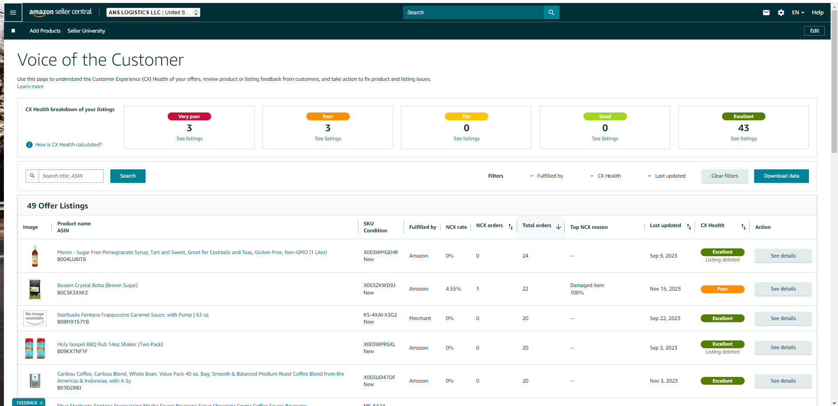This screenshot has width=838, height=406.
Task: See details for Caribou Coffee listing
Action: point(783,381)
